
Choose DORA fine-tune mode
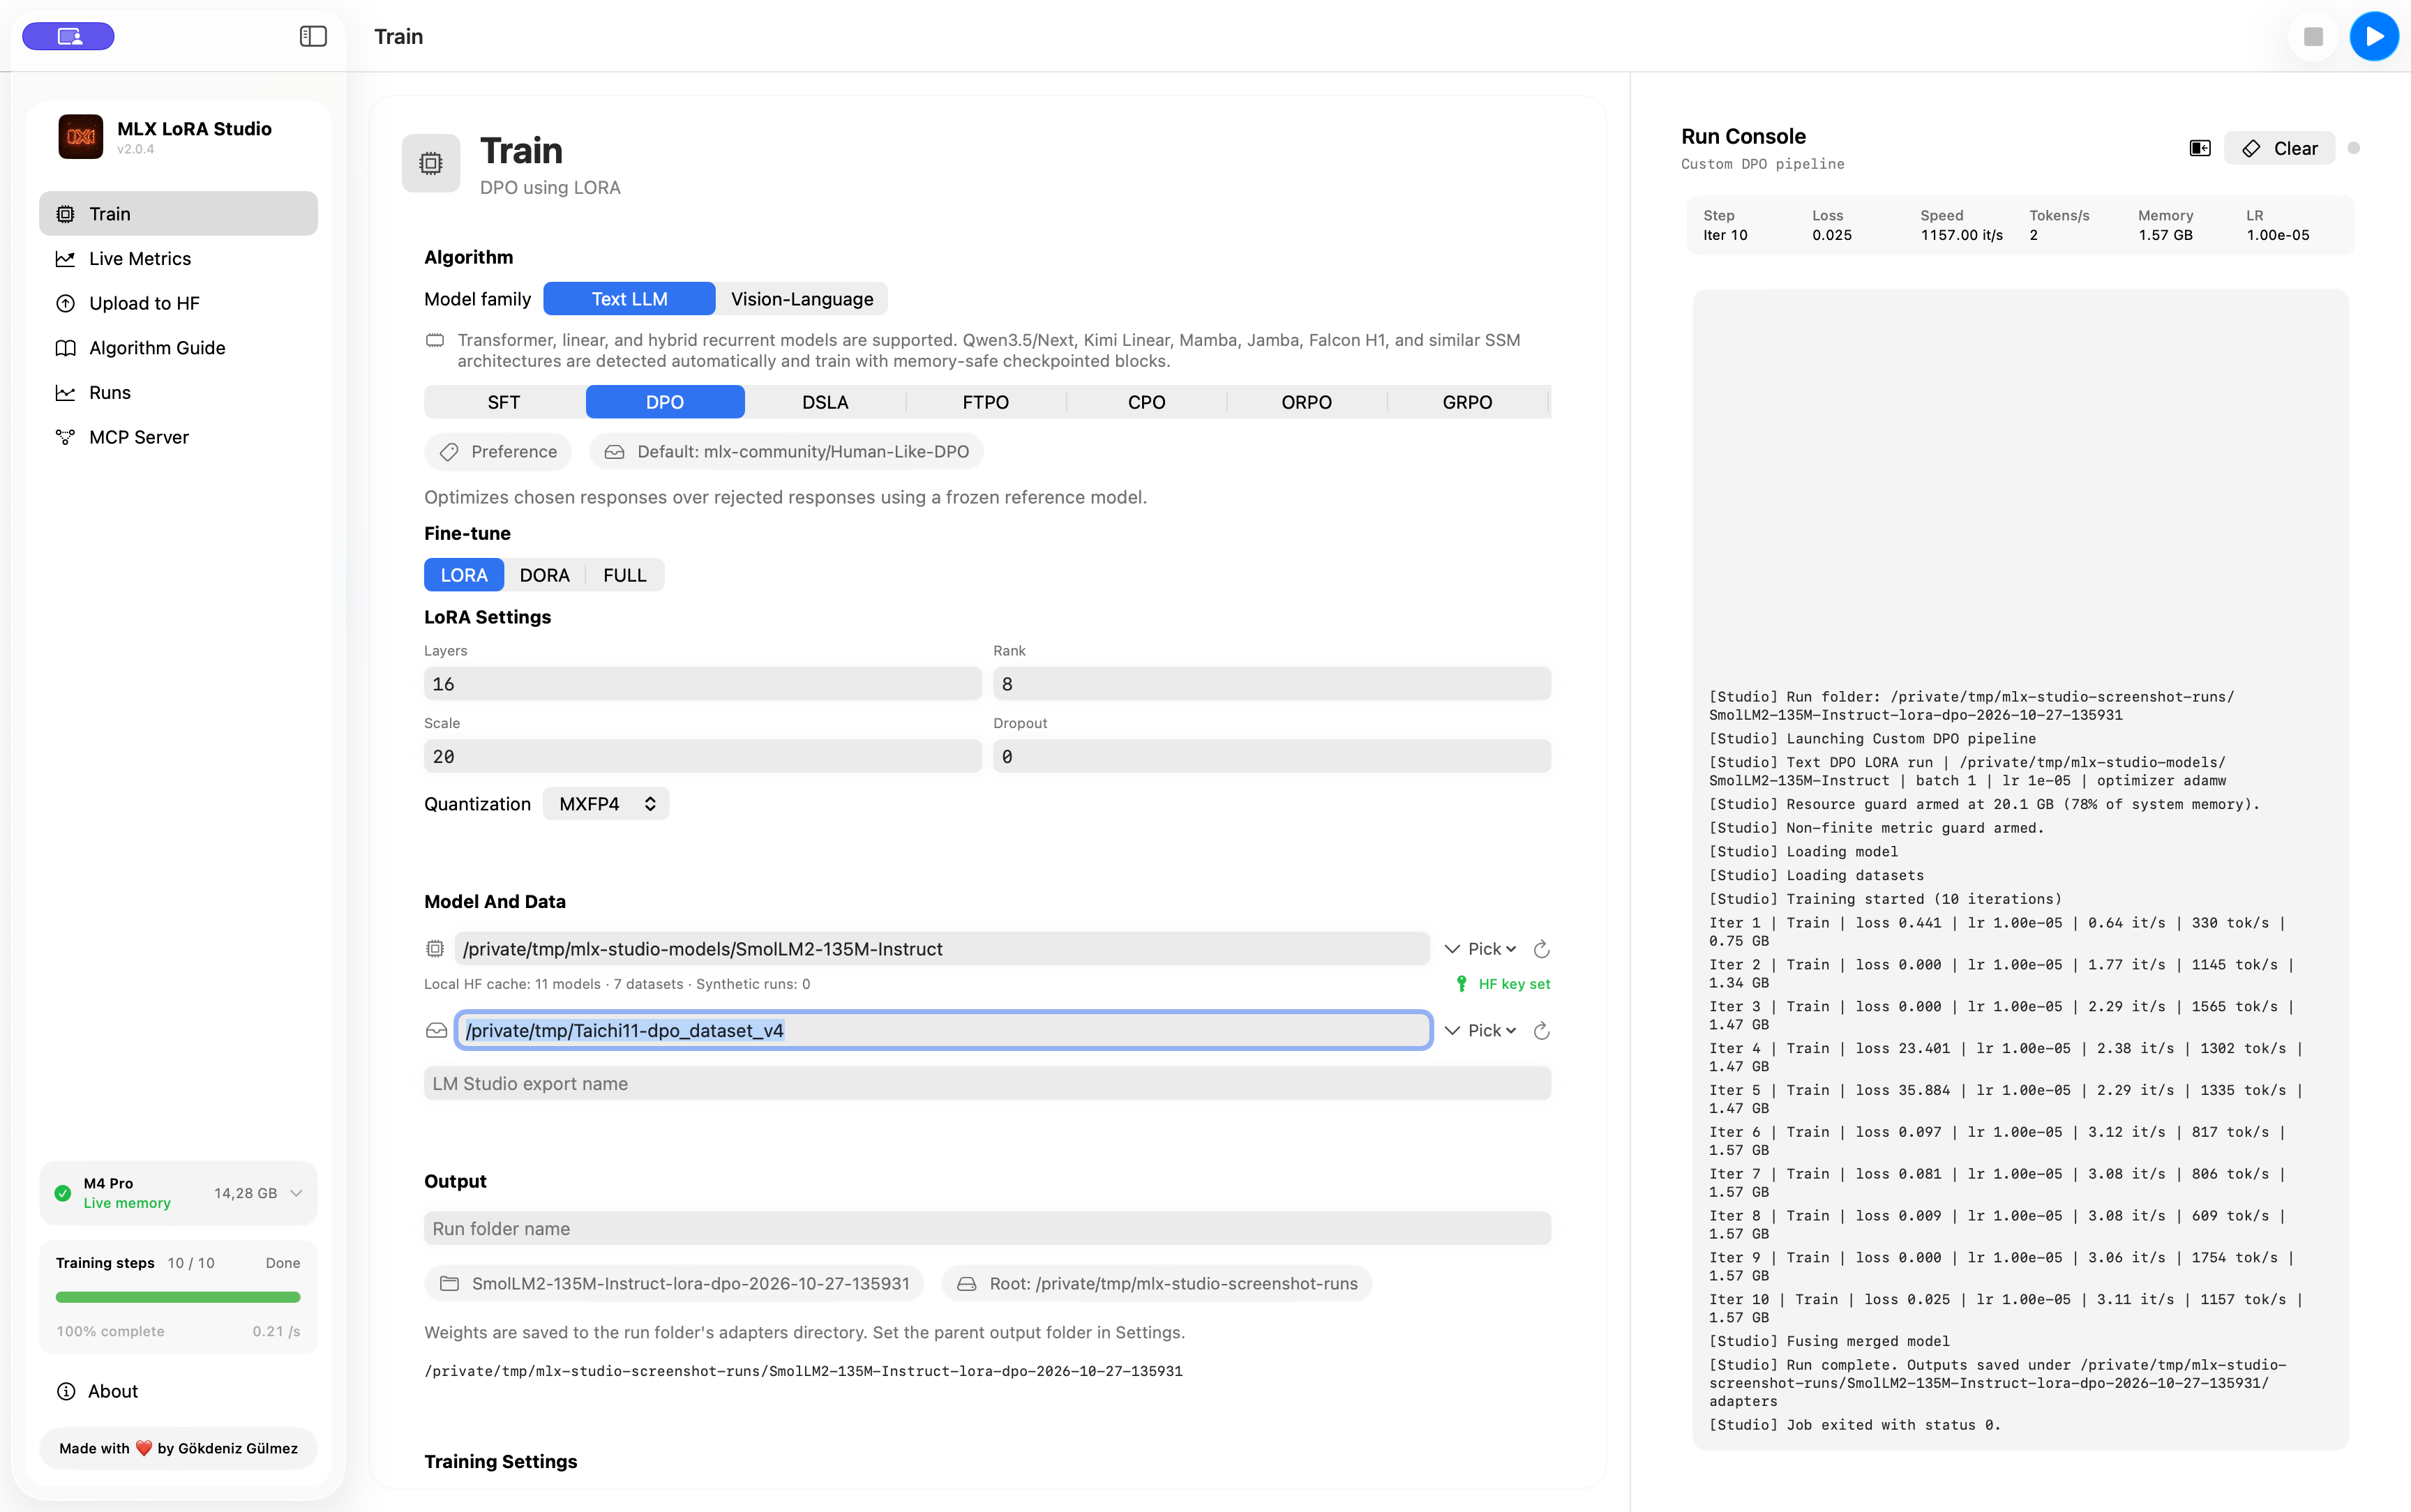[544, 575]
